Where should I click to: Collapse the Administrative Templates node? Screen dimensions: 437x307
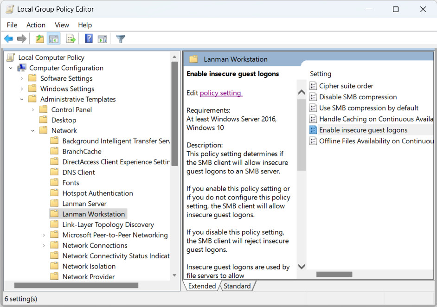(22, 99)
